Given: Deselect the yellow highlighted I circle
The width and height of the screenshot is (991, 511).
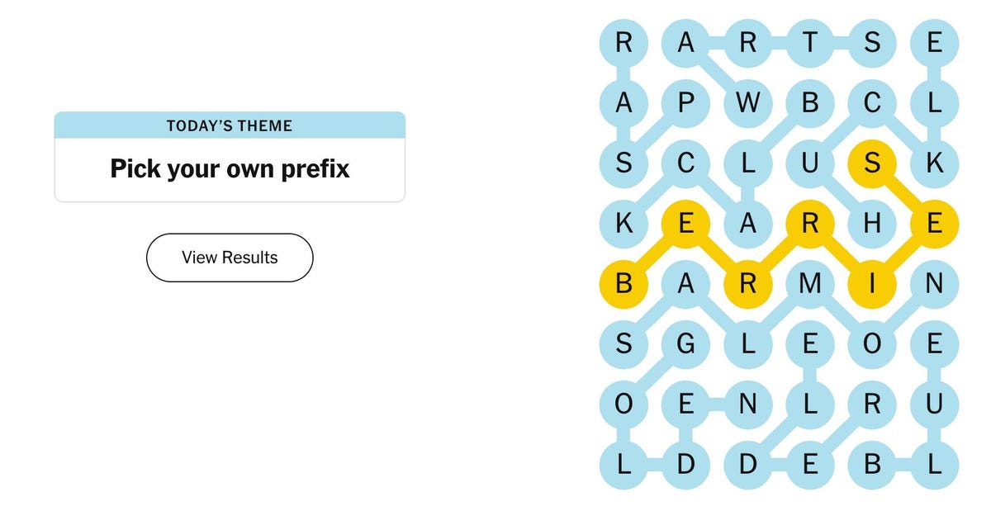Looking at the screenshot, I should pos(872,284).
